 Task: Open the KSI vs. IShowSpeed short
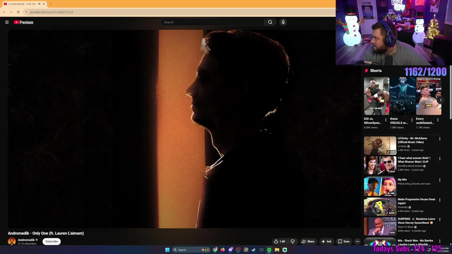[x=376, y=96]
